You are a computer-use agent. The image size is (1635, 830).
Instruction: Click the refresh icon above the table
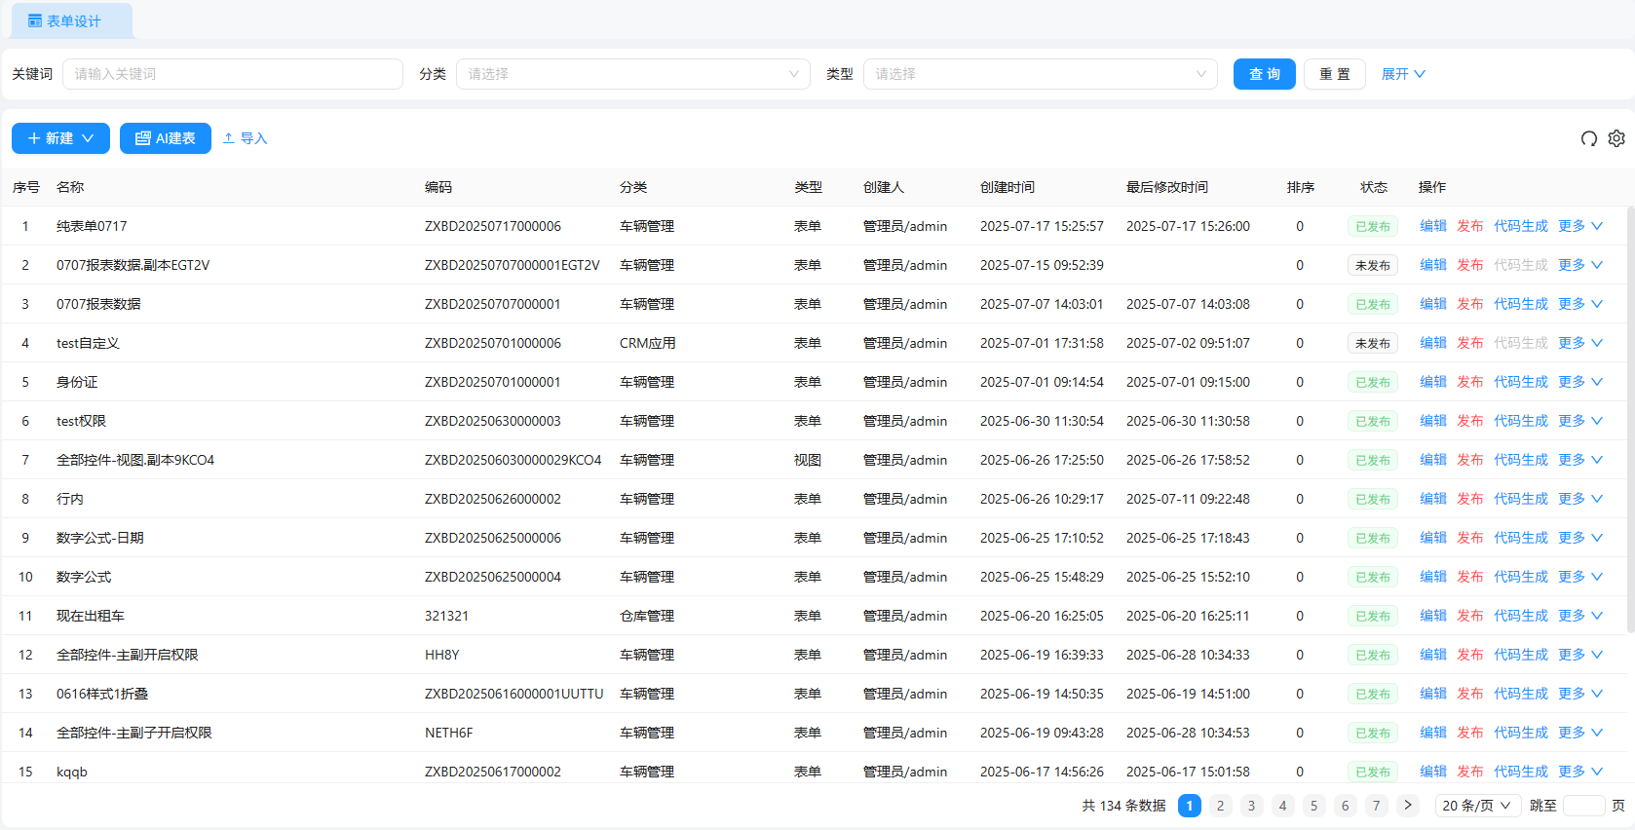(1588, 138)
